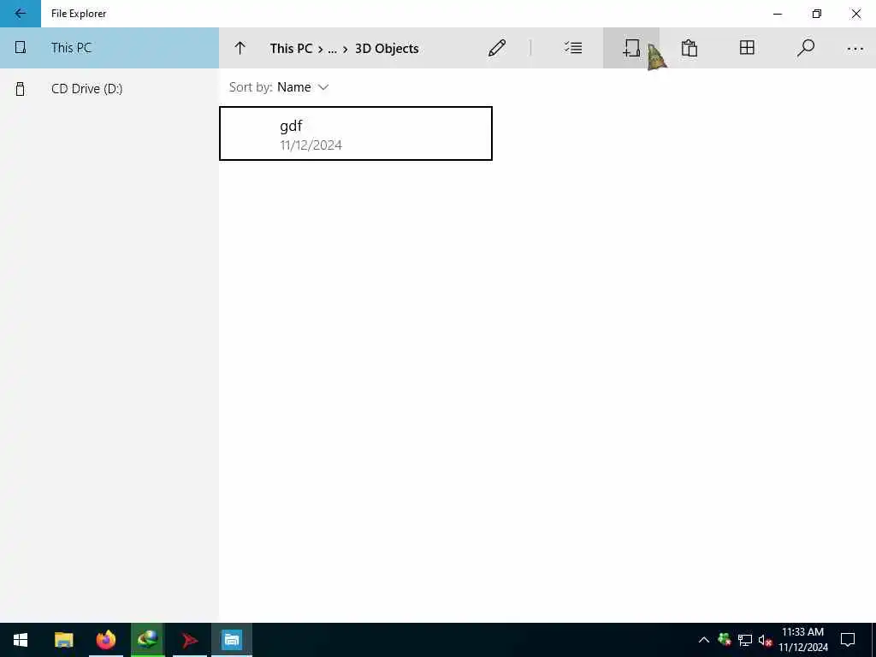Create a new folder with toolbar icon

(631, 48)
